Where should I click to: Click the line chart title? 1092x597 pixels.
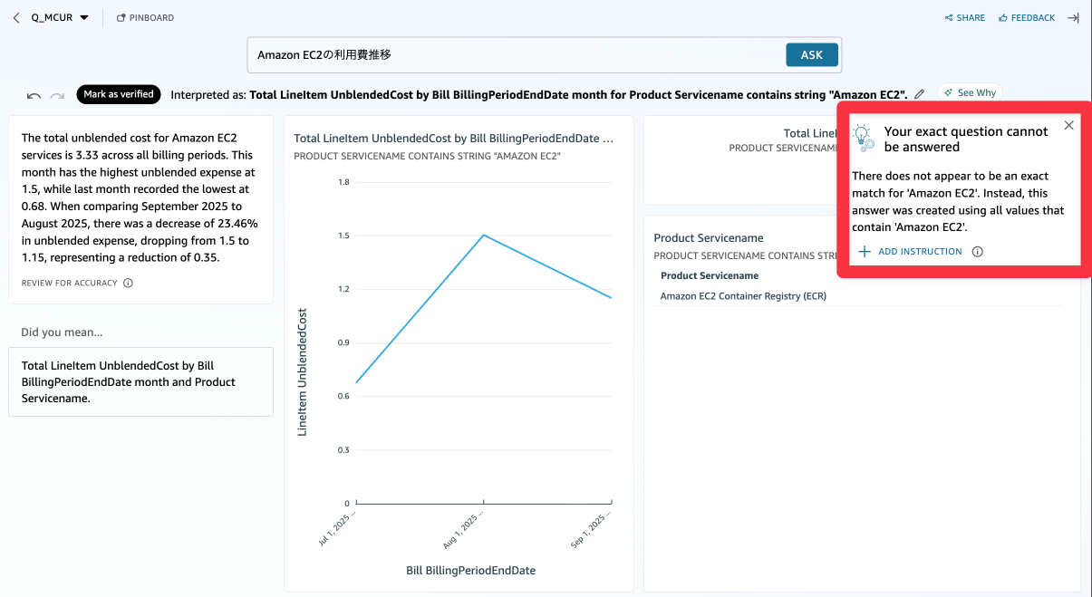pyautogui.click(x=454, y=139)
